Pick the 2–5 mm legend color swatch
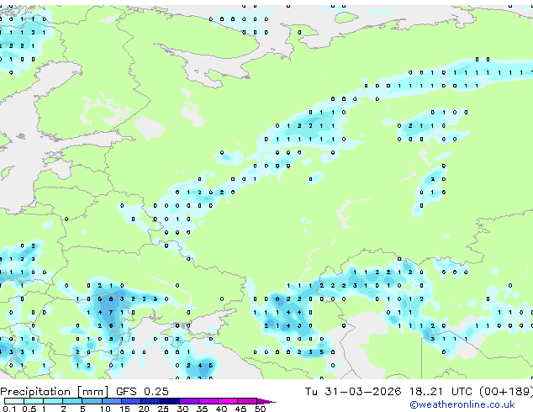 tap(72, 401)
